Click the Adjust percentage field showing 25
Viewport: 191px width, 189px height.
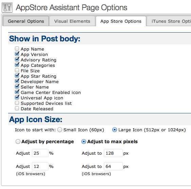(x=40, y=153)
